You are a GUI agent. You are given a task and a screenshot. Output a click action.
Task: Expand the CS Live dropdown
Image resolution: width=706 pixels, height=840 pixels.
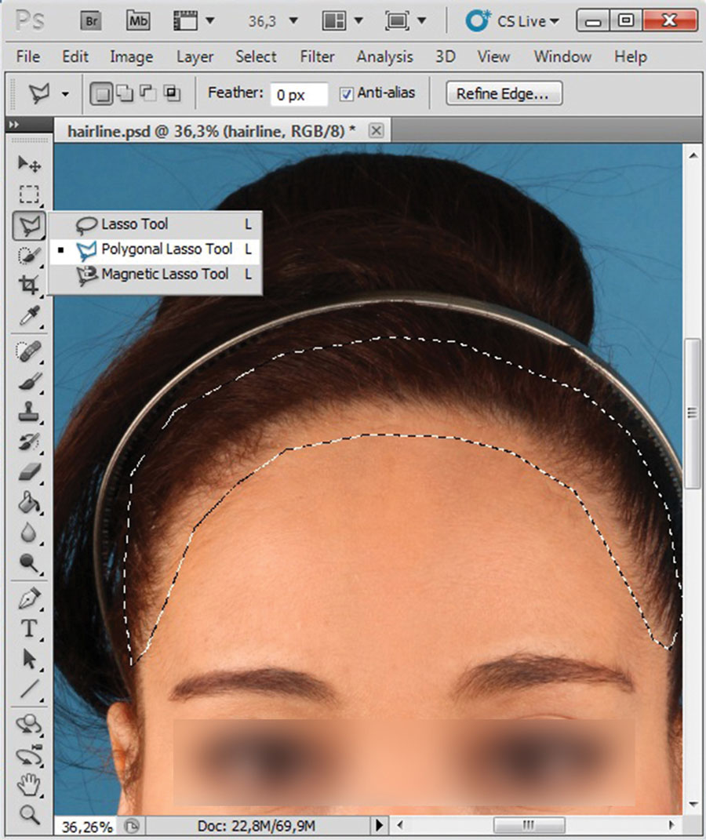point(513,21)
